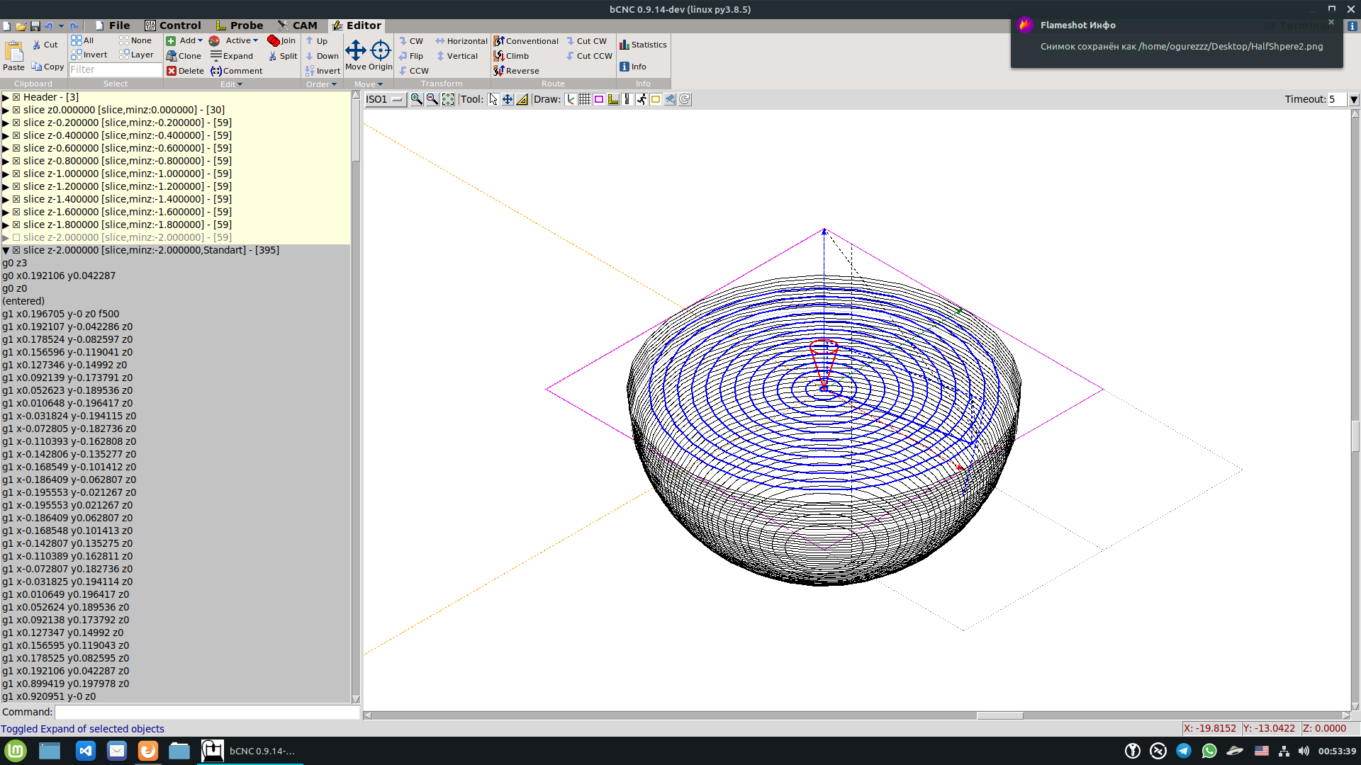Expand the Header block tree item

(x=6, y=97)
